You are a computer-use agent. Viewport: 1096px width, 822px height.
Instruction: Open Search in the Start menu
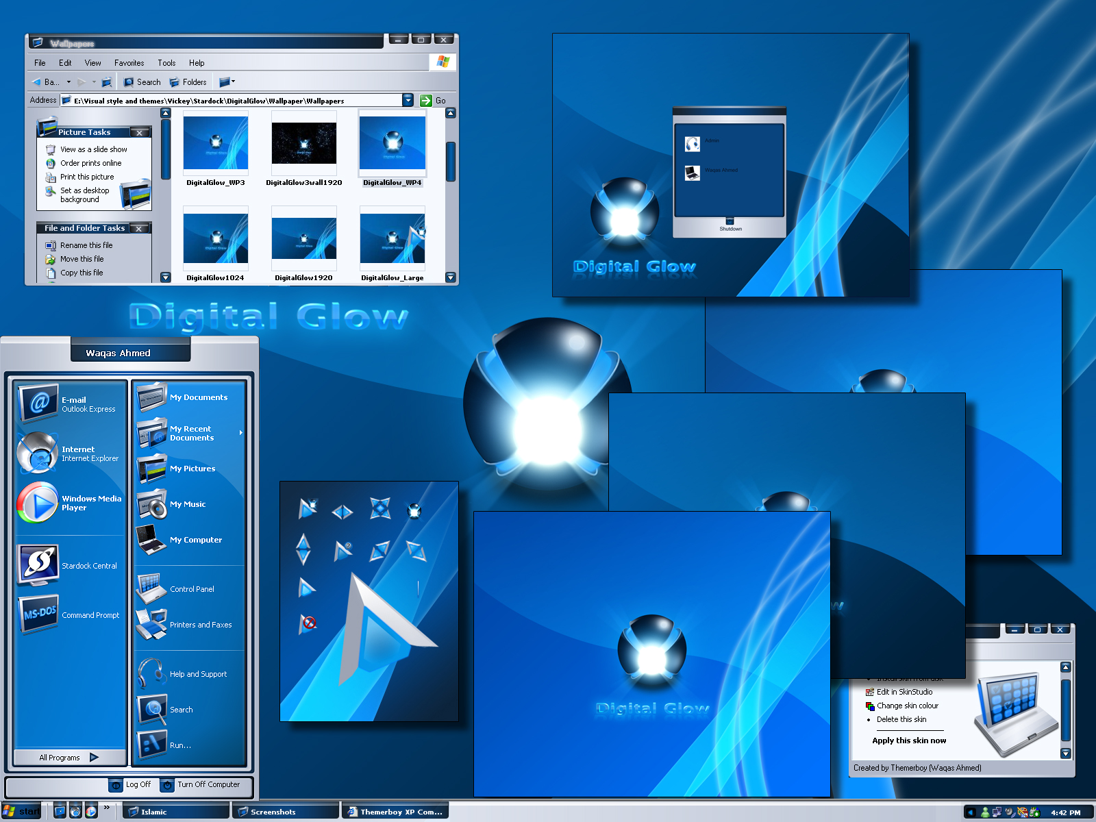189,710
